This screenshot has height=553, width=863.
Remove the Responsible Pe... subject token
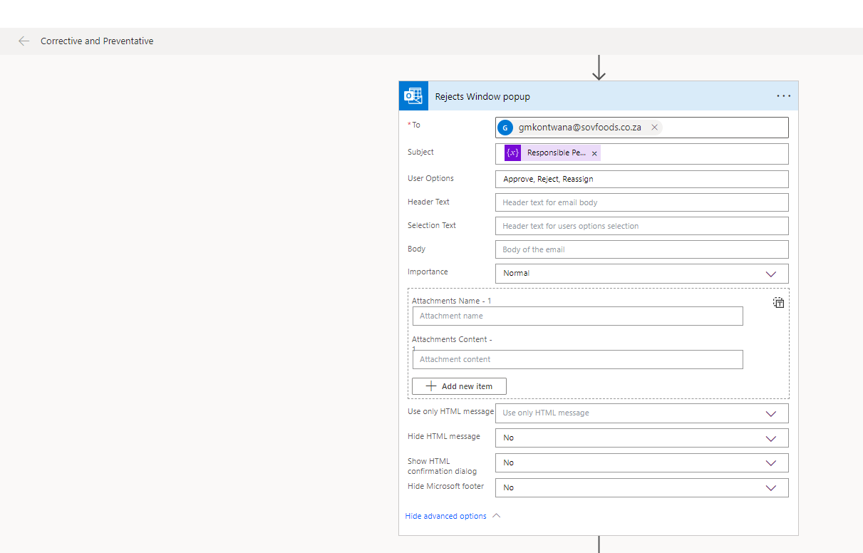(x=594, y=153)
